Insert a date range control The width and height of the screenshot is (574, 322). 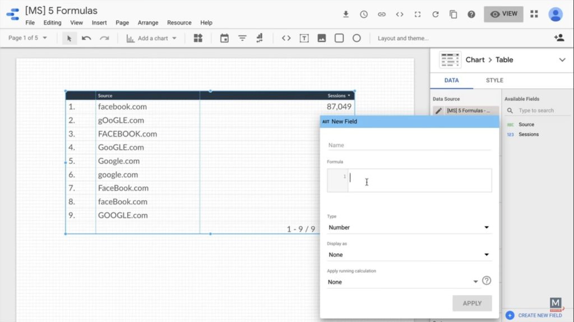(x=225, y=38)
